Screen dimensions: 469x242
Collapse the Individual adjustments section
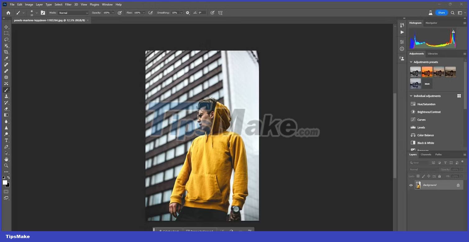(x=411, y=96)
